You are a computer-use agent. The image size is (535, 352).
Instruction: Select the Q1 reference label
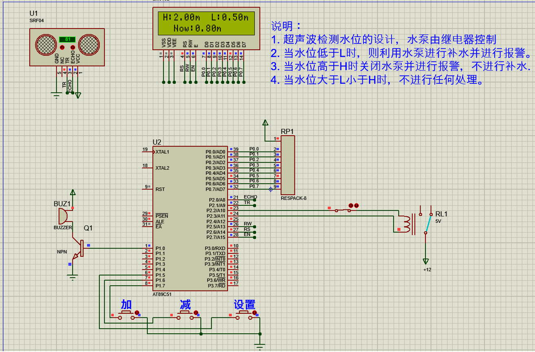tap(88, 228)
